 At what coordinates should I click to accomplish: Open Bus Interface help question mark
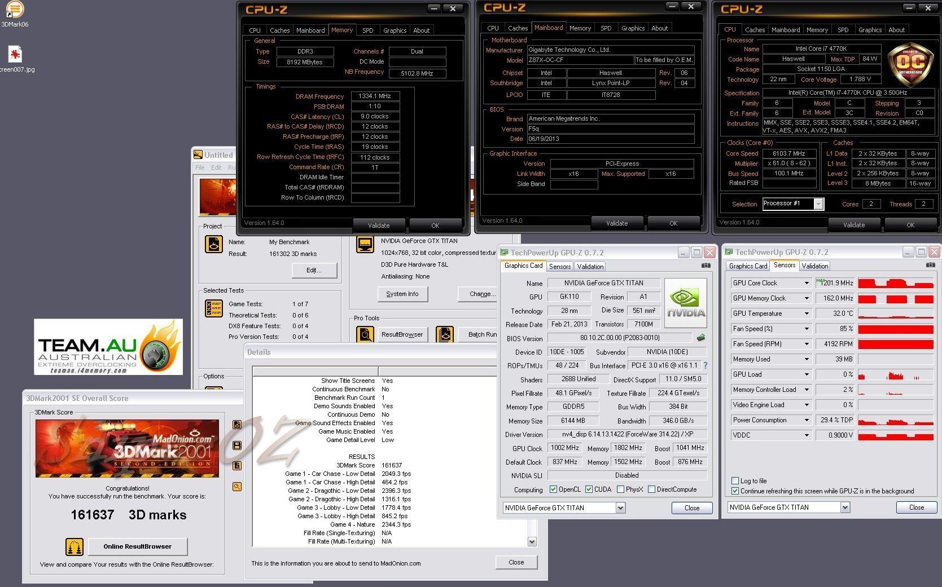pos(706,365)
